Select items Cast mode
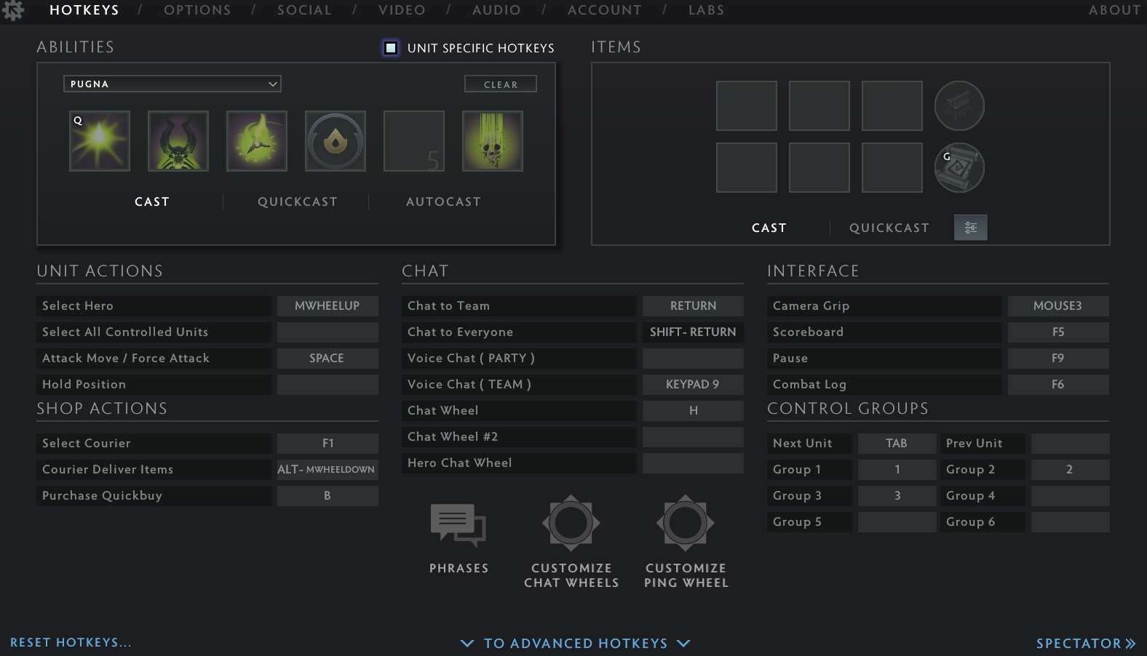This screenshot has height=656, width=1147. (769, 228)
